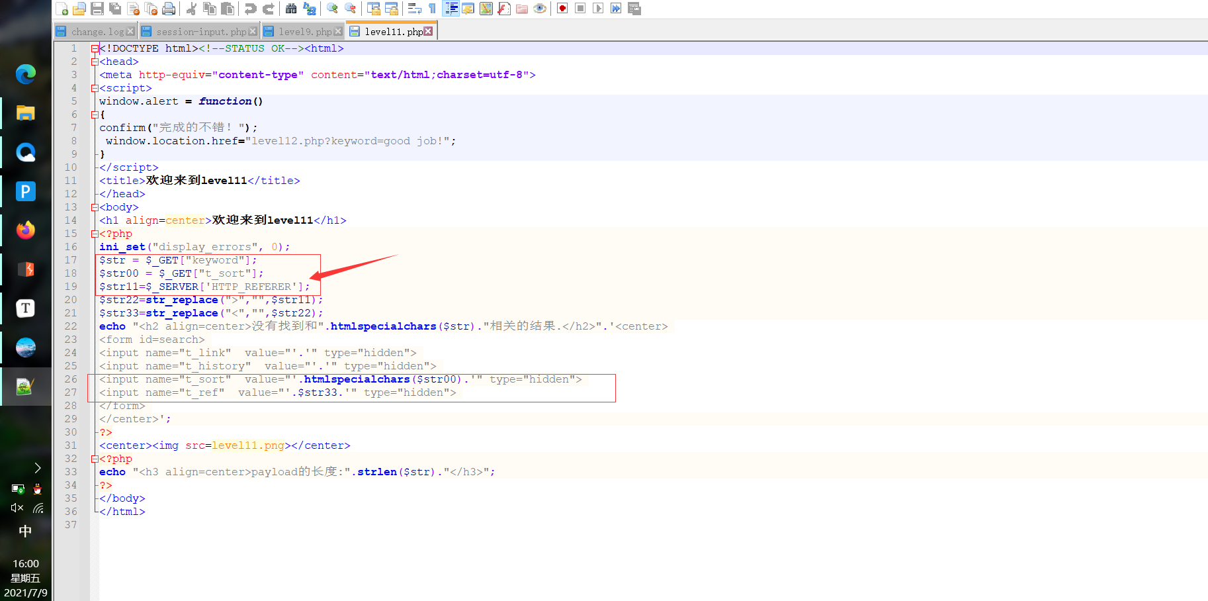1208x601 pixels.
Task: Cut the selected text with scissors icon
Action: 192,9
